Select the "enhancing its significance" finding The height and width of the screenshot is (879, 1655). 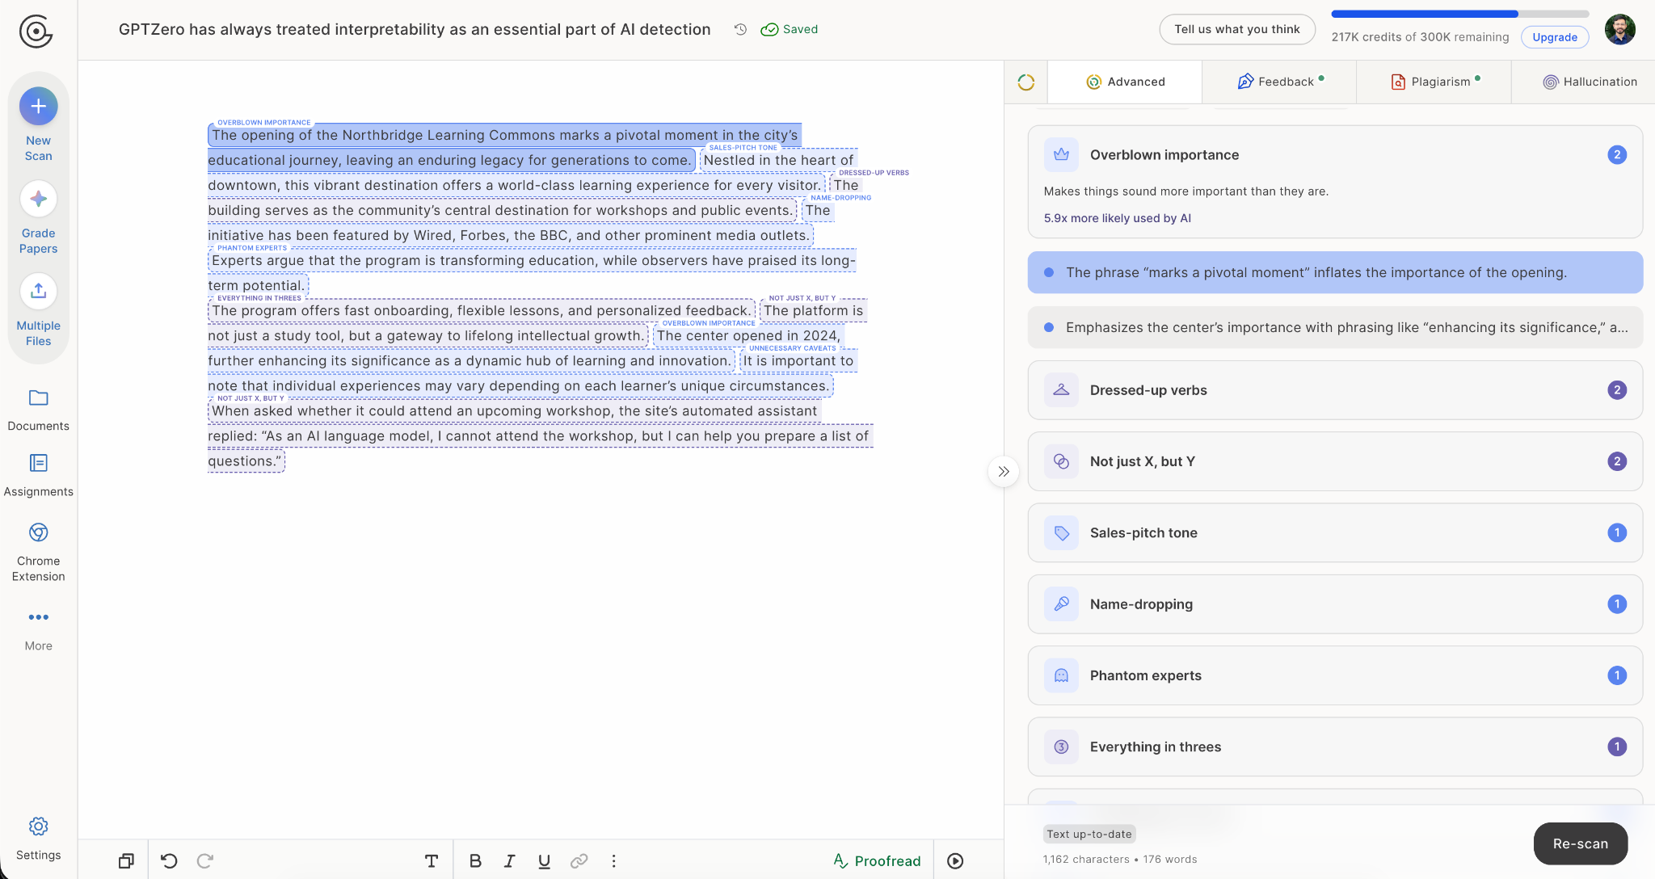(x=1335, y=327)
